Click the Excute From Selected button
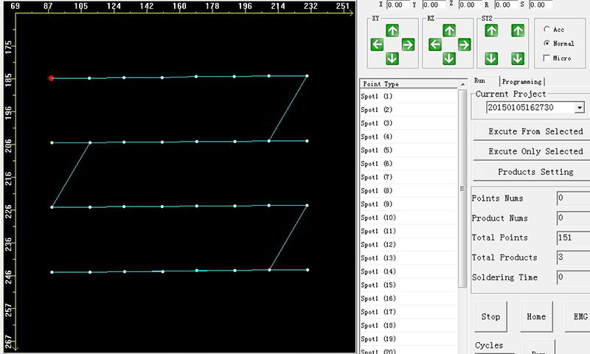Screen dimensions: 590x354 coord(535,131)
